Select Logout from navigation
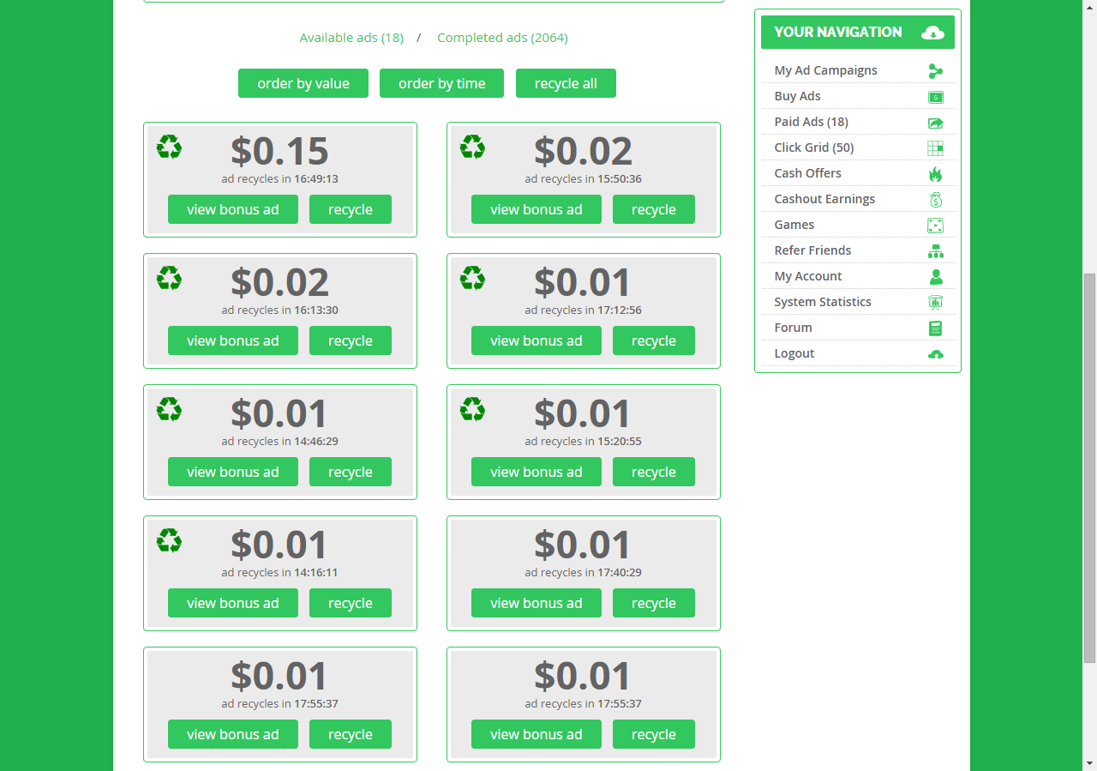This screenshot has width=1097, height=771. pyautogui.click(x=794, y=353)
